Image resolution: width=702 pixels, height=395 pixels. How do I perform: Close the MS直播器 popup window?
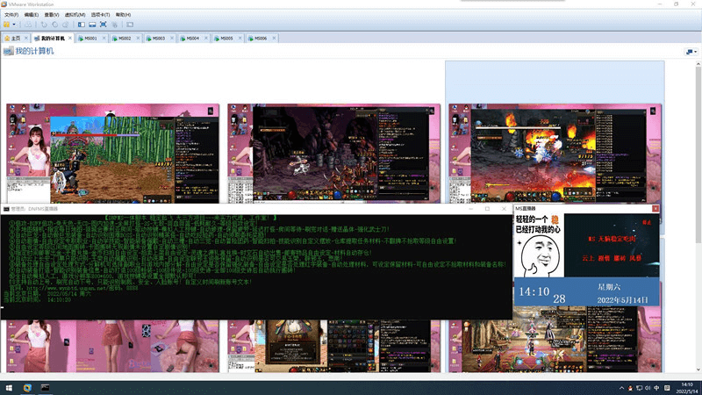tap(655, 209)
